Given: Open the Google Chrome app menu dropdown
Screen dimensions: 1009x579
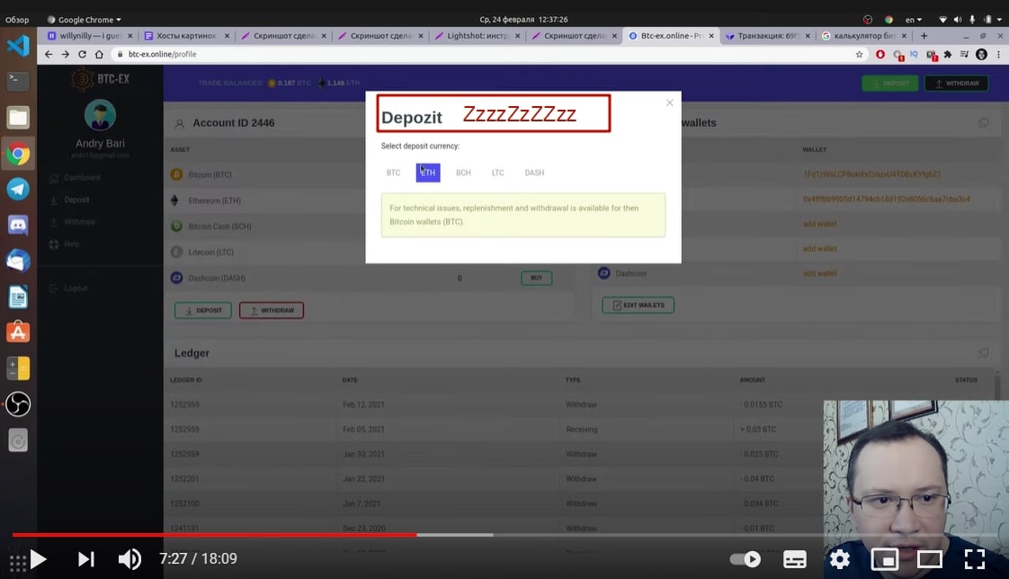Looking at the screenshot, I should pos(85,19).
